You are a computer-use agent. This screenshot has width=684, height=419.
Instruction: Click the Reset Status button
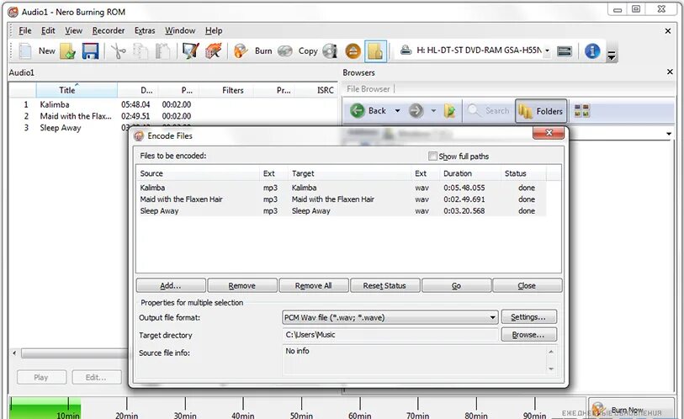[384, 285]
